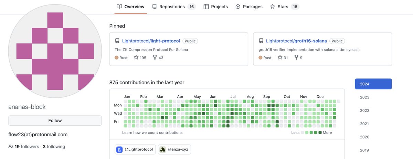Viewport: 413px width, 159px height.
Task: Click the groth16-solana Rust language dot
Action: click(261, 58)
